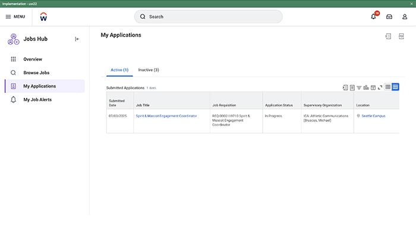Click the magnifier icon in the search bar
The height and width of the screenshot is (235, 416).
coord(143,17)
